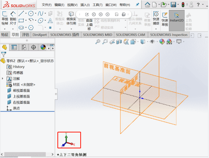Open Spline tool dropdown arrow

[45, 13]
